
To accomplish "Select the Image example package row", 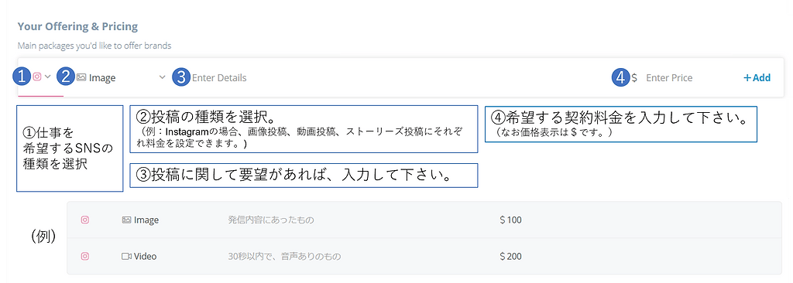I will coord(424,220).
